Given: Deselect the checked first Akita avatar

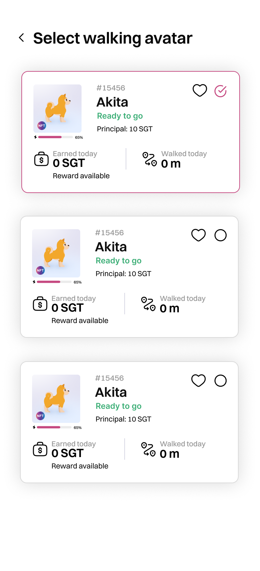Looking at the screenshot, I should tap(221, 91).
